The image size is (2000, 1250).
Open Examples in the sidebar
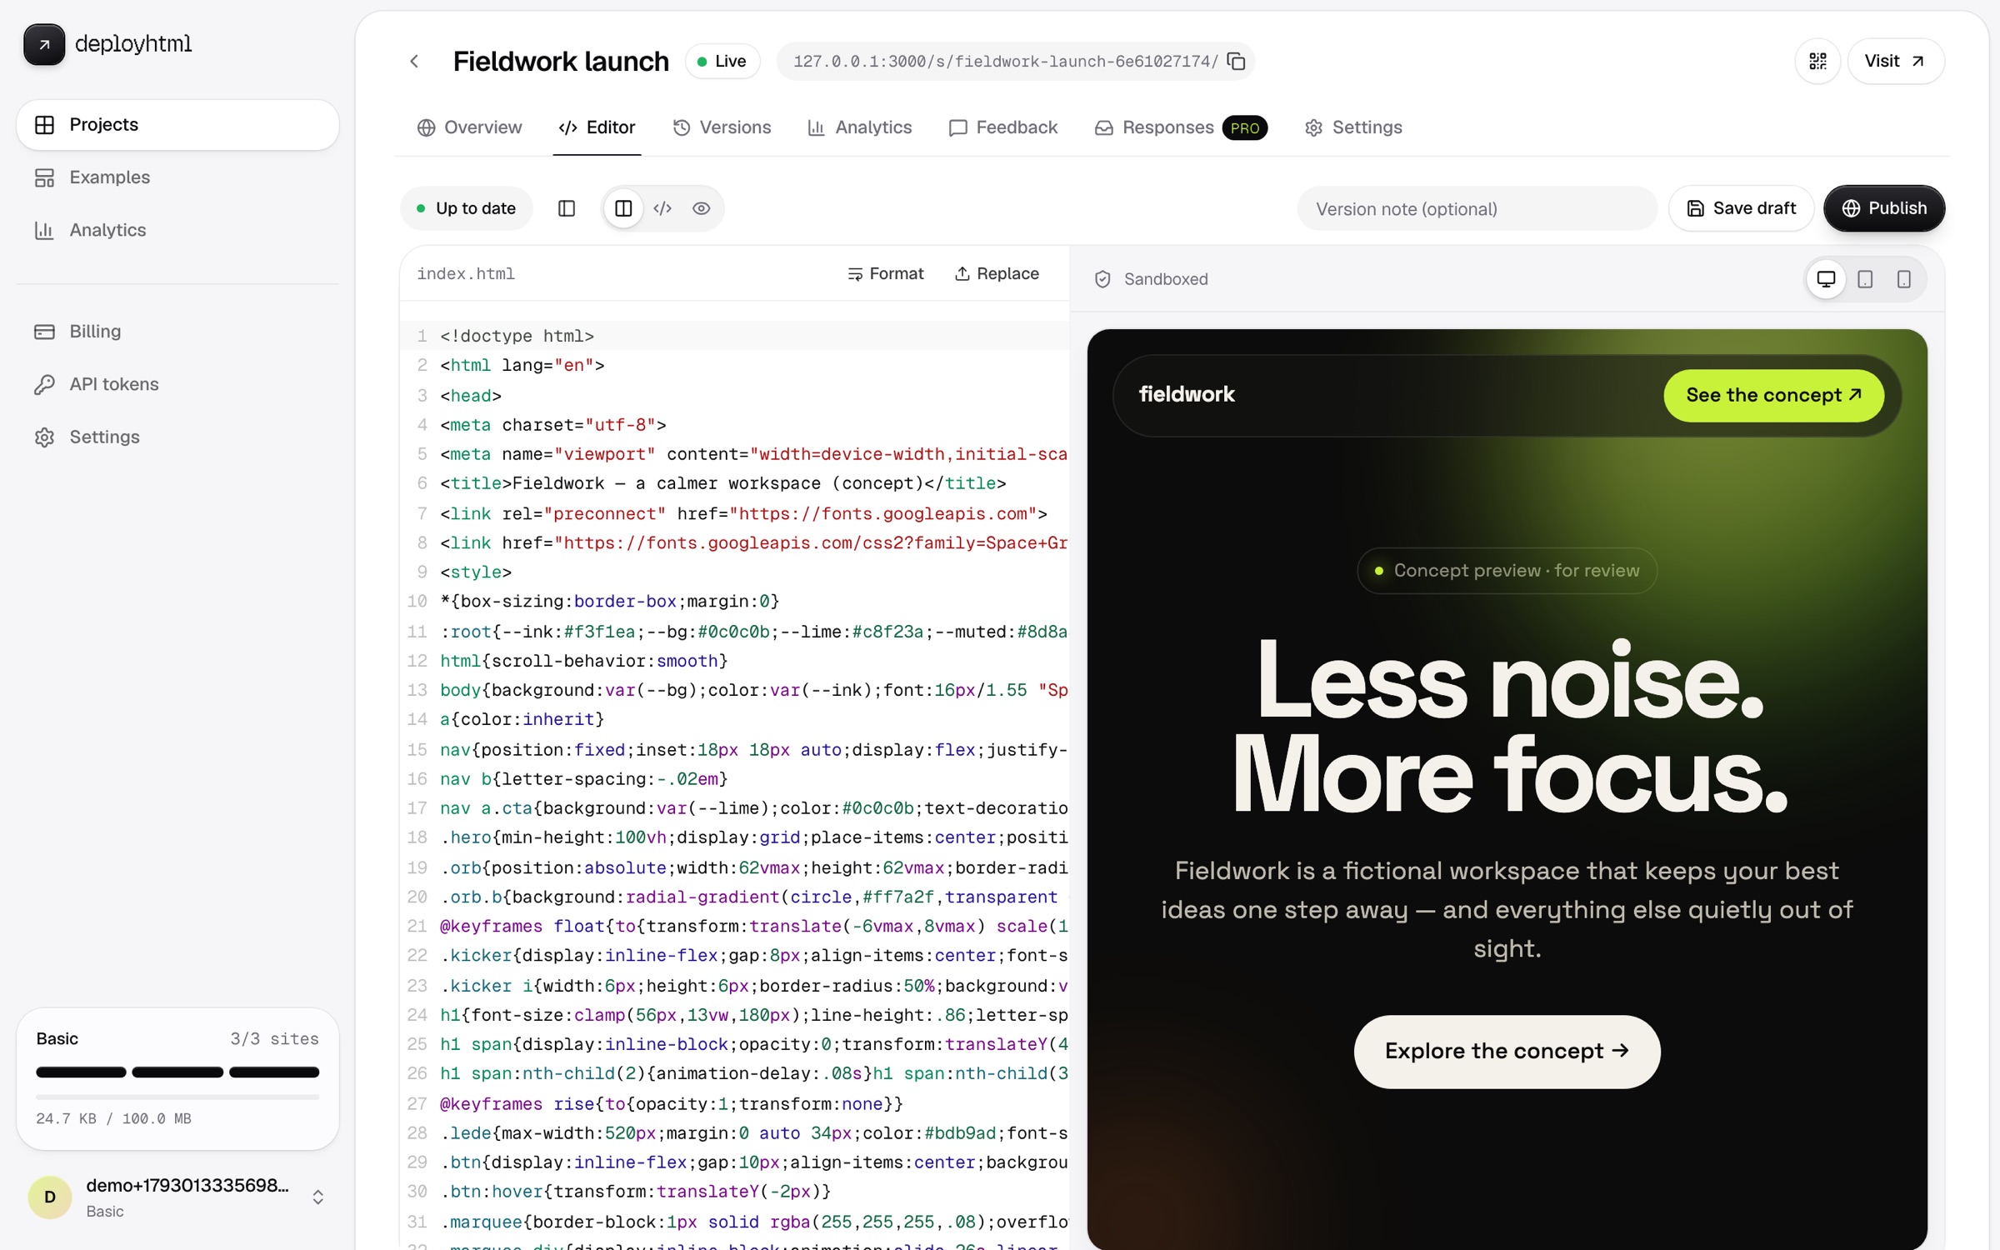pos(177,177)
